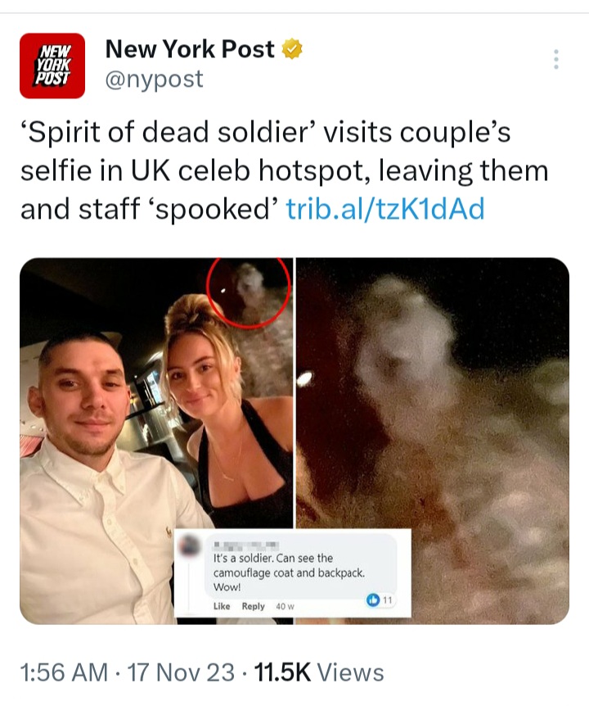Click the red circled figure in selfie

tap(249, 292)
